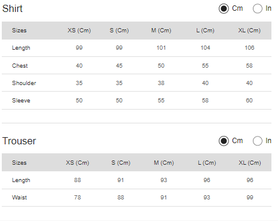Click Trouser Waist value 78 for XS
The height and width of the screenshot is (221, 278).
[x=78, y=198]
